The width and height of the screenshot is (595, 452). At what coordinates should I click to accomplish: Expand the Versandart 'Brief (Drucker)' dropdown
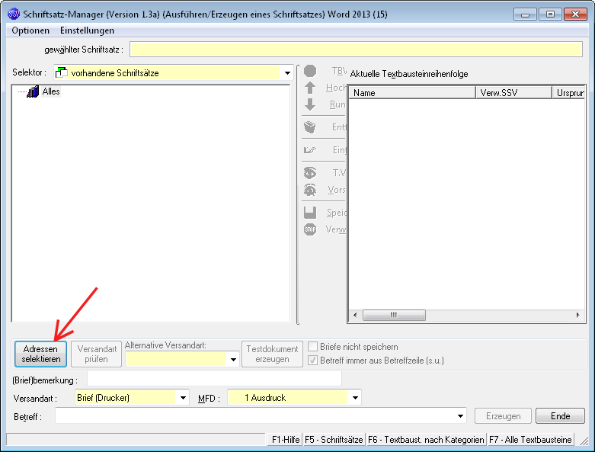pos(183,398)
